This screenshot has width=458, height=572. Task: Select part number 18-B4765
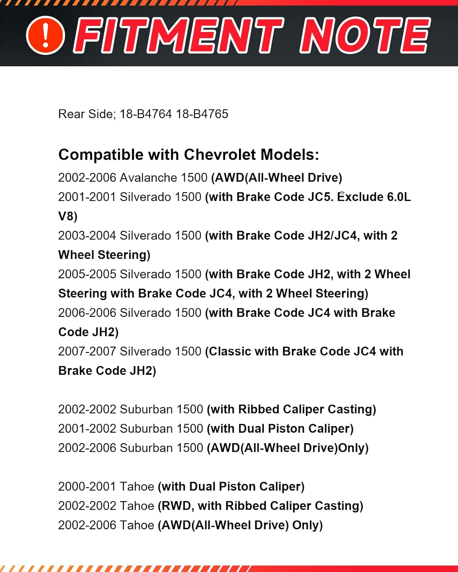[202, 114]
